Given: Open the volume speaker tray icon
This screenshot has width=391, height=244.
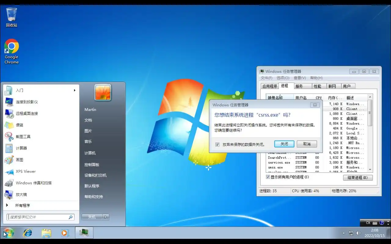Looking at the screenshot, I should [358, 233].
